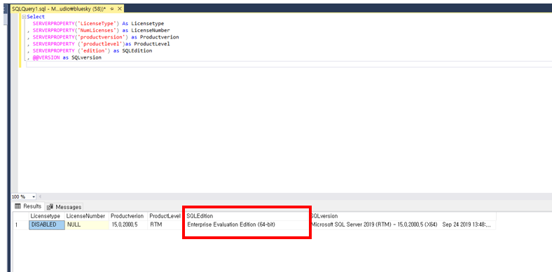The height and width of the screenshot is (272, 552).
Task: Click the editor horizontal scroll left arrow
Action: click(x=40, y=196)
